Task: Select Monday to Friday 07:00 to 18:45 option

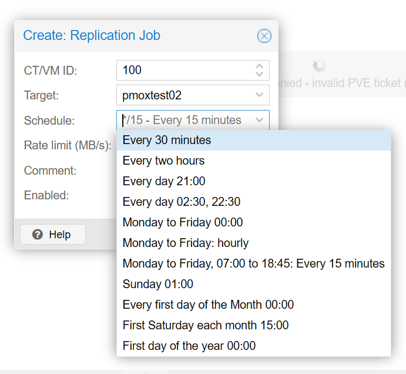Action: [x=253, y=263]
